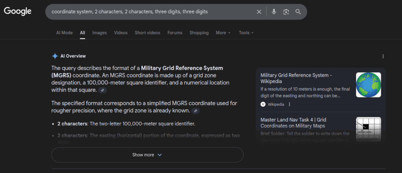The image size is (402, 173).
Task: Click the globe thumbnail for Wikipedia result
Action: [368, 85]
